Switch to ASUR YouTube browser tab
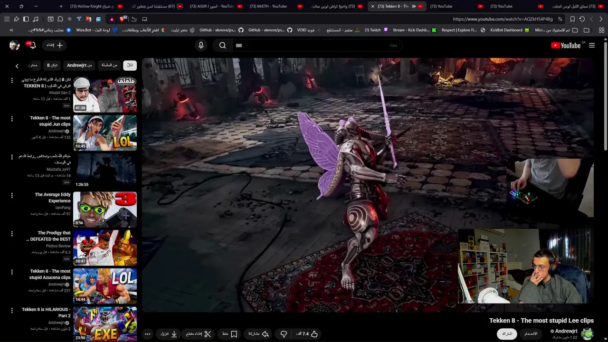 click(x=216, y=6)
